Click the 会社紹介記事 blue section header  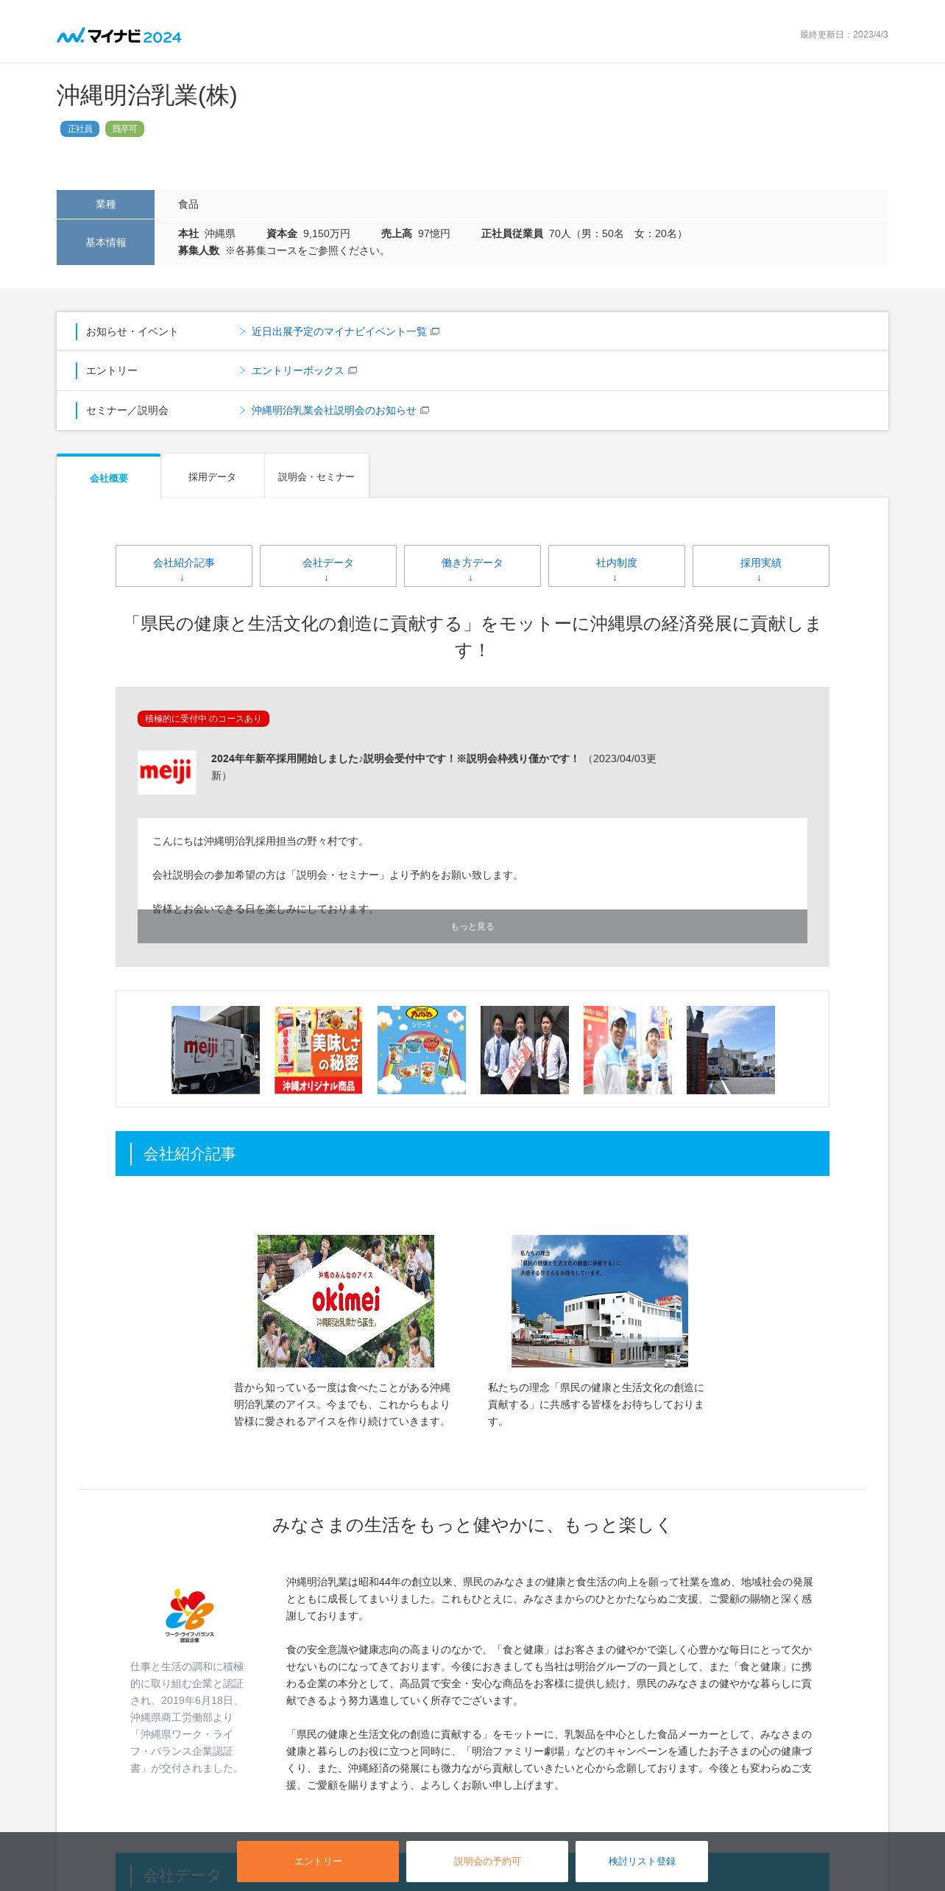point(473,1153)
